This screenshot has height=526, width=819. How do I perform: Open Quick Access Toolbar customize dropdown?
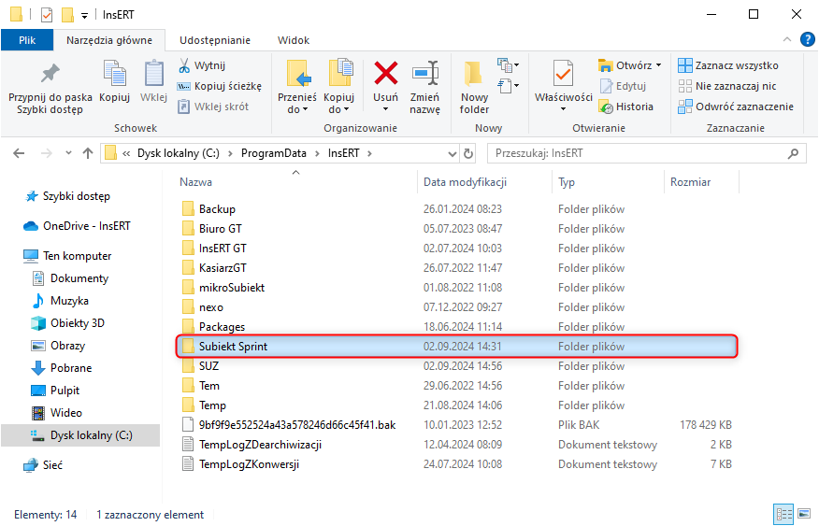[x=85, y=16]
